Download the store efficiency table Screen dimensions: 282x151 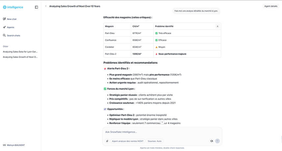(x=217, y=26)
